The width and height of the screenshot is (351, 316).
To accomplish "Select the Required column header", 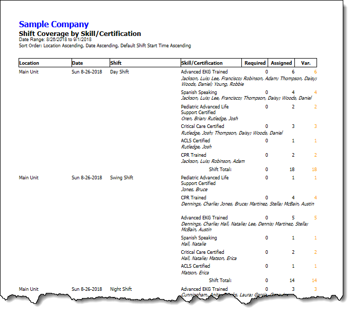I will click(x=255, y=63).
